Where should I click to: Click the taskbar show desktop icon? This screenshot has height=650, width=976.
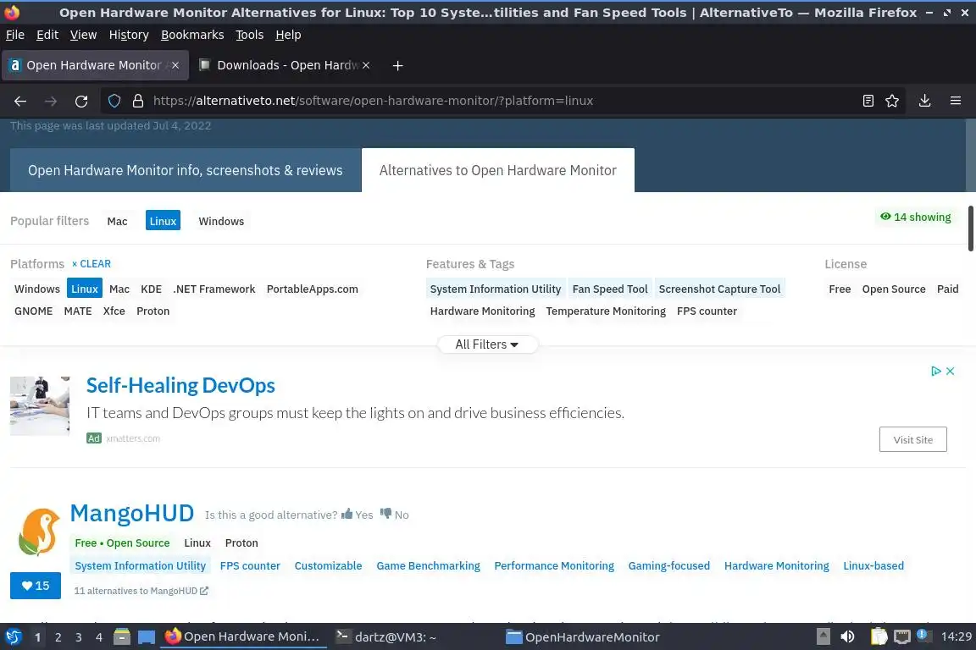[147, 637]
